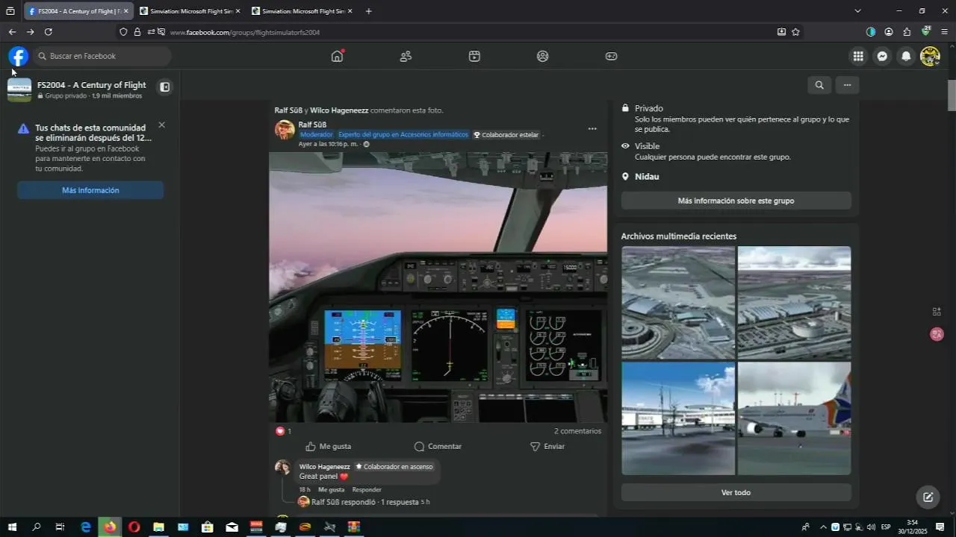
Task: Click Más información sobre este grupo
Action: click(736, 201)
